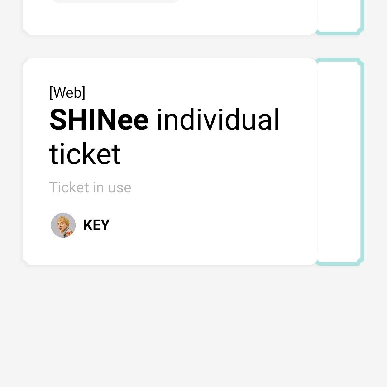Image resolution: width=387 pixels, height=387 pixels.
Task: Tap the bold 'SHINee' word
Action: (99, 120)
